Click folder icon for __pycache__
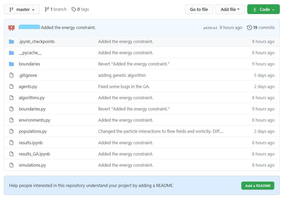The image size is (284, 203). (11, 53)
